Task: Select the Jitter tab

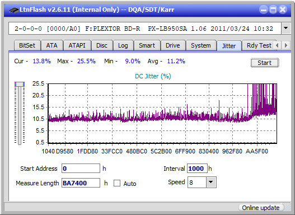Action: (x=229, y=46)
